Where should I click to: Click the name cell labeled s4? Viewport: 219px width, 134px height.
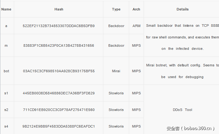point(6,126)
